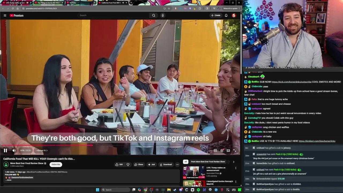Open video player settings gear
The height and width of the screenshot is (193, 343).
(x=222, y=150)
